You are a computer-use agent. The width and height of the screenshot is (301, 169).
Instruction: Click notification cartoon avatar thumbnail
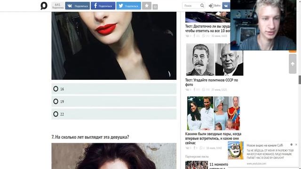tap(236, 150)
